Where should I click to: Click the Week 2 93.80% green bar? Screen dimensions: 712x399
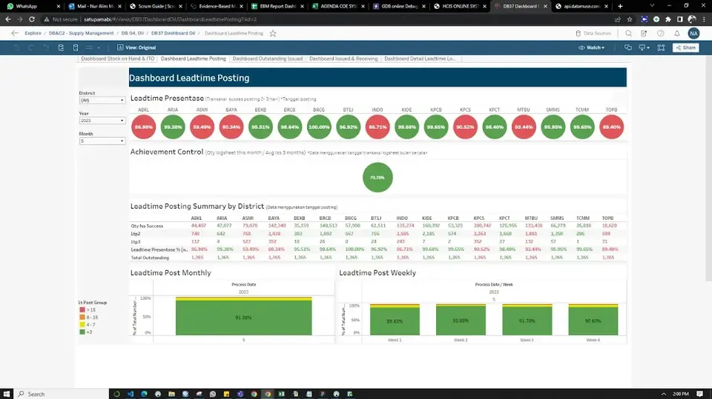point(461,321)
